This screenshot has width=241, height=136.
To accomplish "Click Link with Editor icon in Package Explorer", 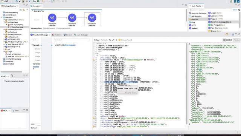I will pos(24,10).
